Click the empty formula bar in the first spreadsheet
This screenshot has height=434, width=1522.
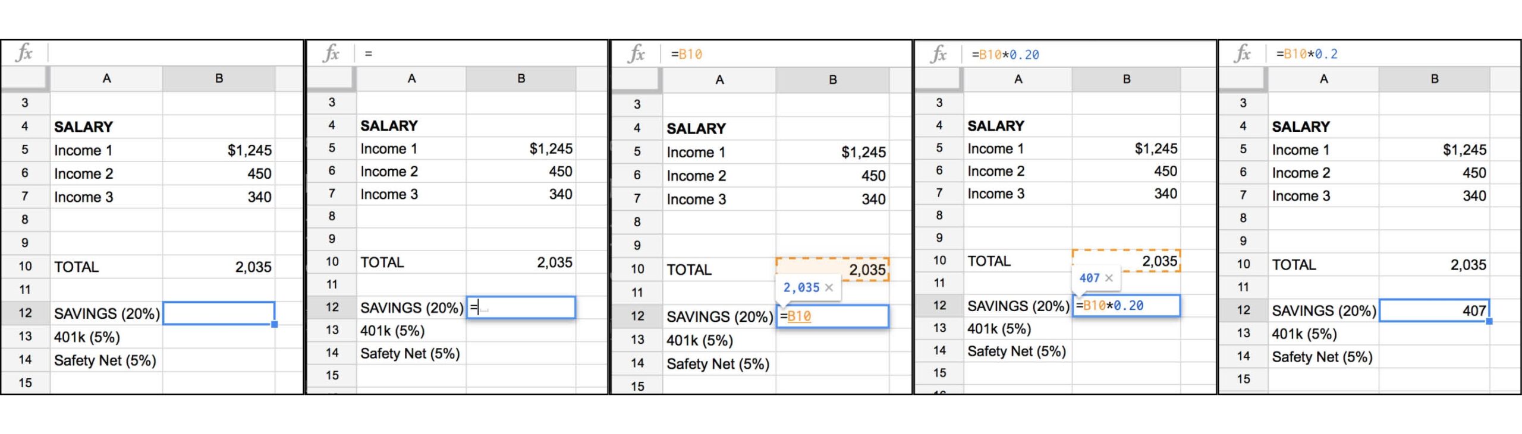(x=172, y=53)
